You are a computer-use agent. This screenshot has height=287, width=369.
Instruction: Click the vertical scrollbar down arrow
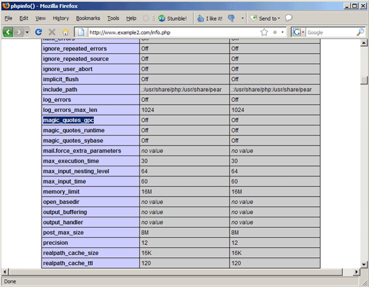coord(364,264)
